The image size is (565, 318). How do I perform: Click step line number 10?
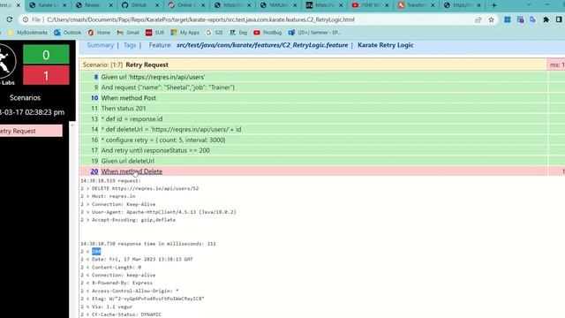[94, 98]
